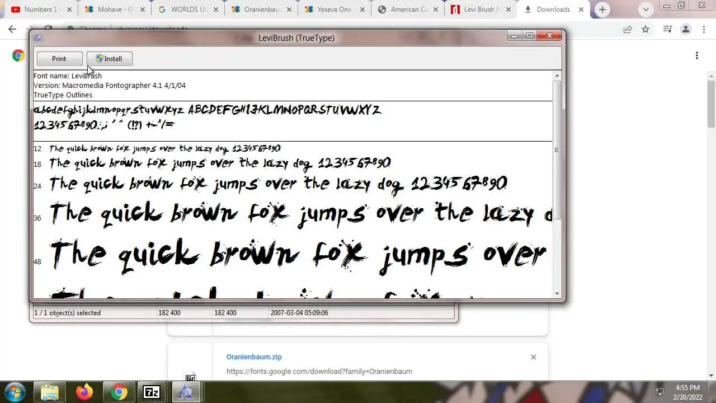Image resolution: width=716 pixels, height=403 pixels.
Task: Click Chrome page scrollbar thumb
Action: [x=711, y=104]
